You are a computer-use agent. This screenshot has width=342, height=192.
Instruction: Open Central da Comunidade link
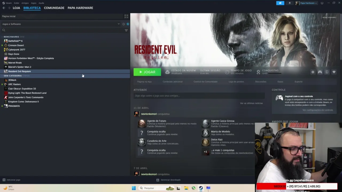[x=205, y=82]
